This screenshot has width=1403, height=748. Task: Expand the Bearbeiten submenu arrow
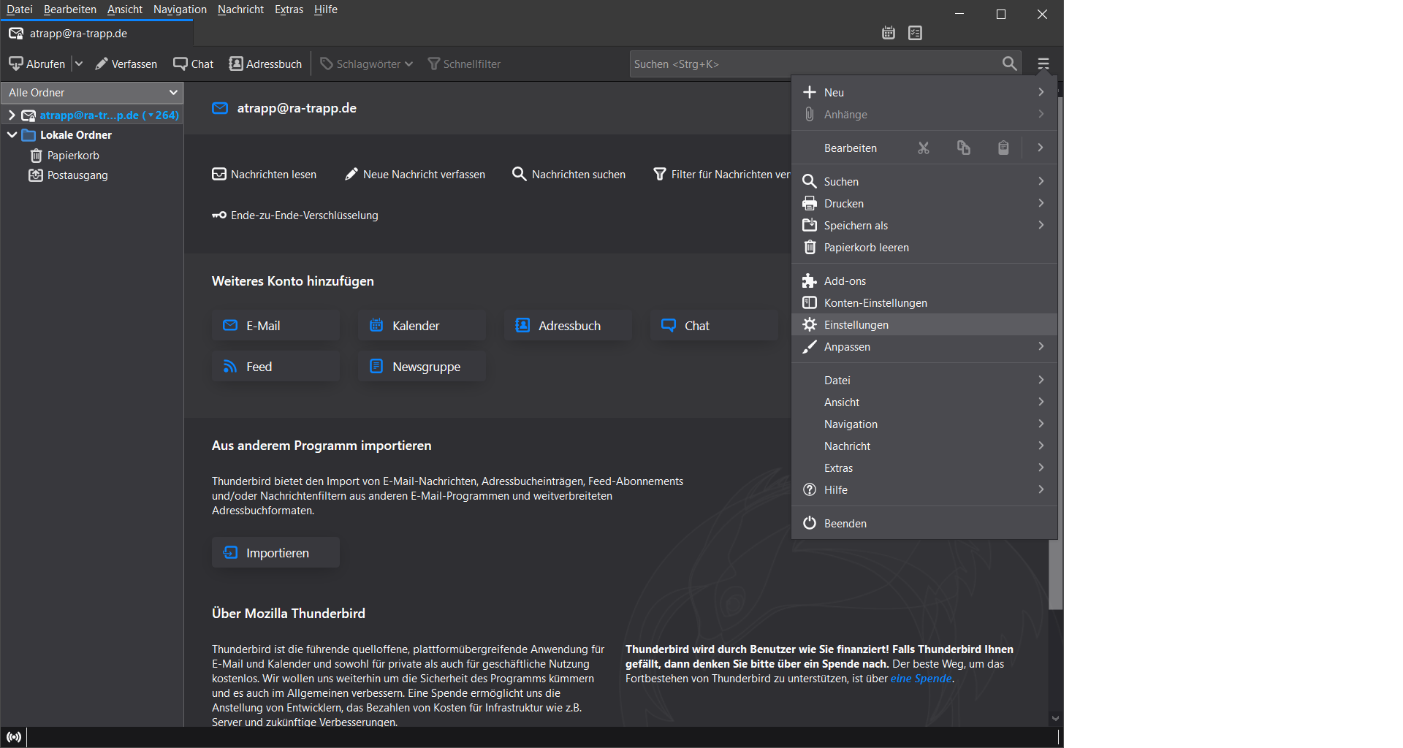1040,148
